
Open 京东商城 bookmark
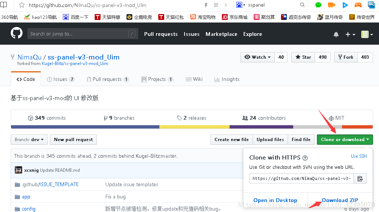pyautogui.click(x=235, y=17)
